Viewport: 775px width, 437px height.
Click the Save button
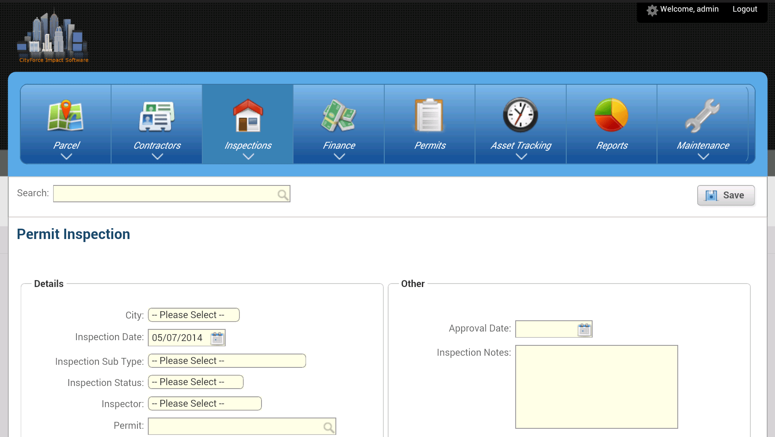[x=726, y=195]
